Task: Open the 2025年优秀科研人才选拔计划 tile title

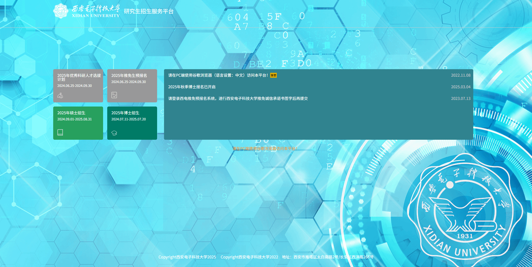Action: 79,77
